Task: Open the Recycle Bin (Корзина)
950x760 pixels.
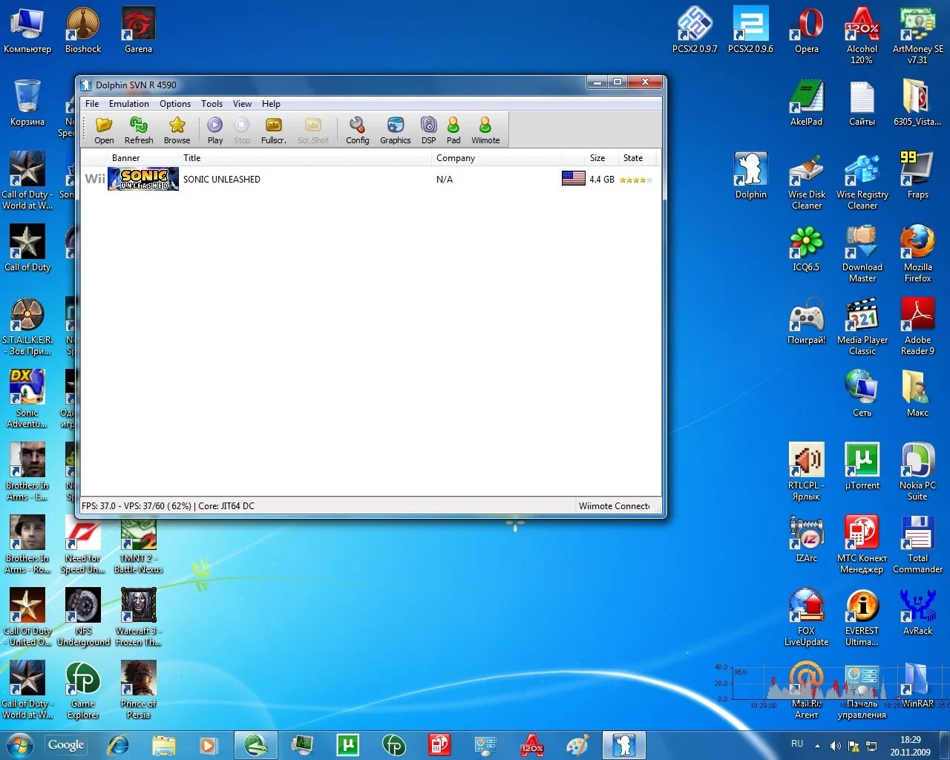Action: [x=27, y=103]
